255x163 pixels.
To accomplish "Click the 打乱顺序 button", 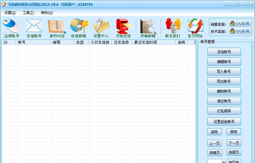I will click(x=224, y=111).
